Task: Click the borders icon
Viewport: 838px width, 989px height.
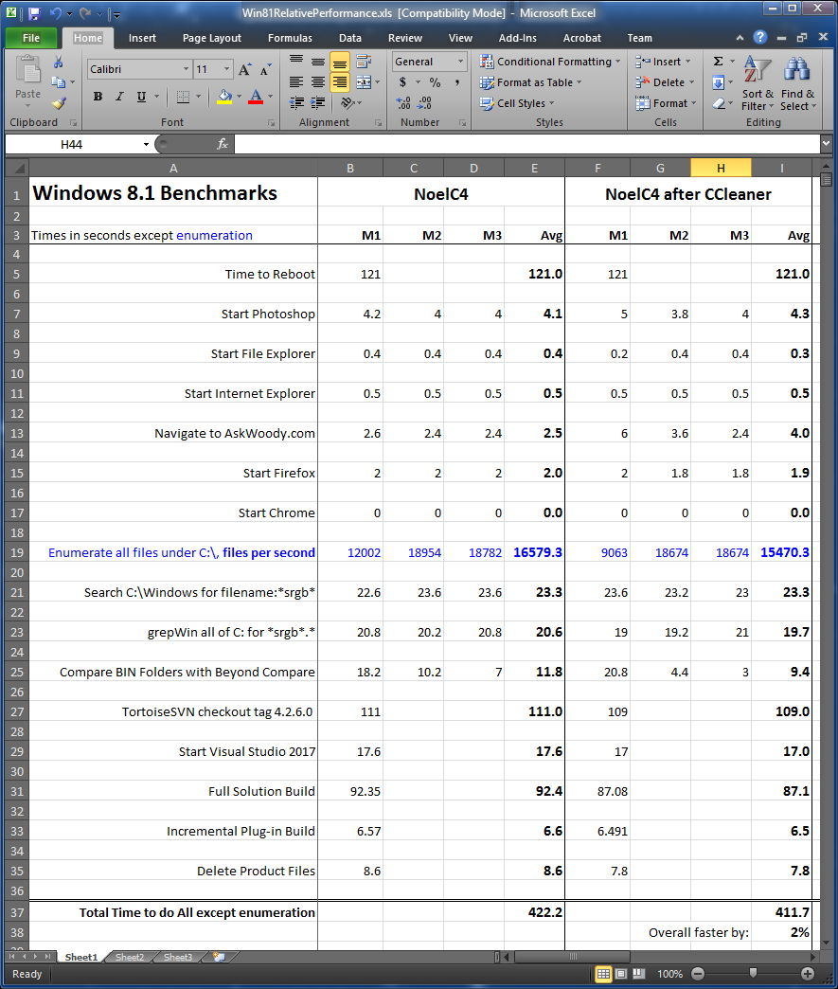Action: (x=183, y=97)
